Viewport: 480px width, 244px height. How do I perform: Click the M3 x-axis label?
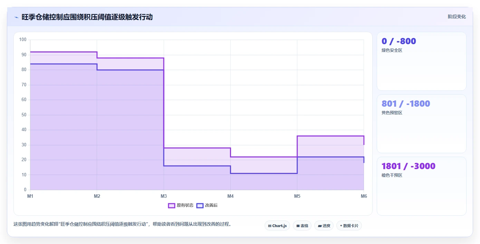164,196
